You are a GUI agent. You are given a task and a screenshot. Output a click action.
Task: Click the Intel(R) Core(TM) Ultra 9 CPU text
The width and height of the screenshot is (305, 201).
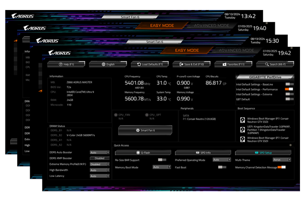80,93
